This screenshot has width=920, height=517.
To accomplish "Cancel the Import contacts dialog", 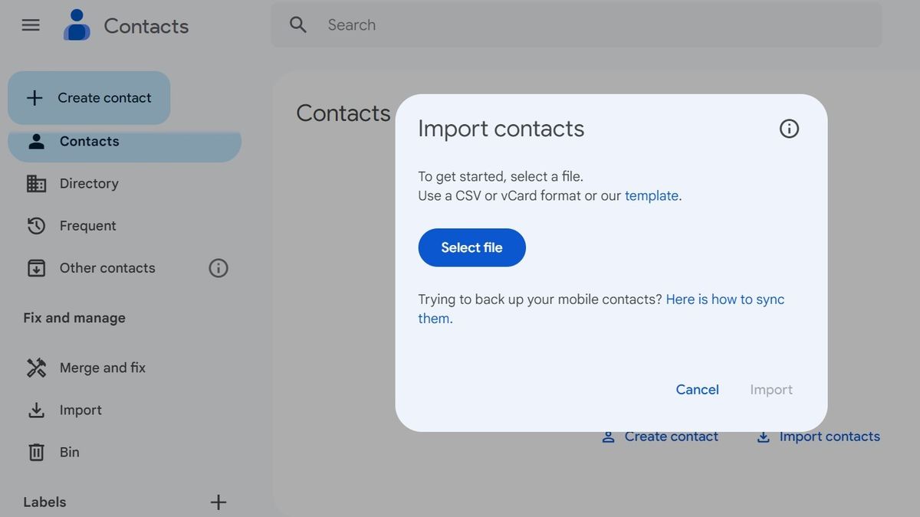I will [x=696, y=389].
